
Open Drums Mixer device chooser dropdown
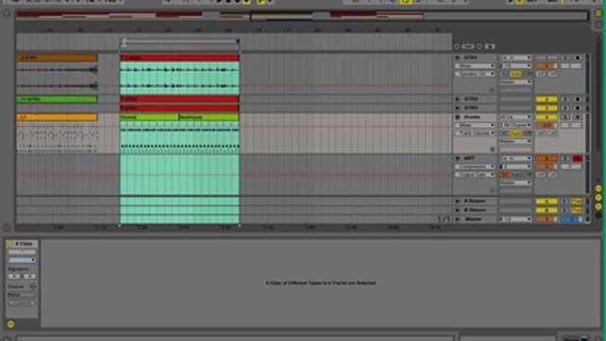click(x=475, y=125)
